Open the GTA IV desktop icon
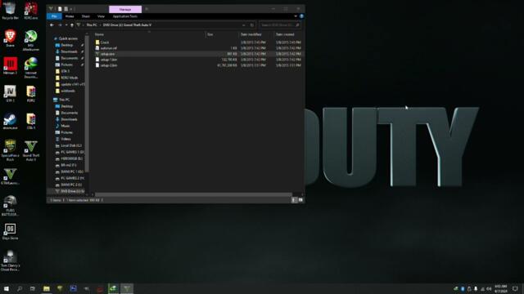The width and height of the screenshot is (524, 294). pos(10,93)
